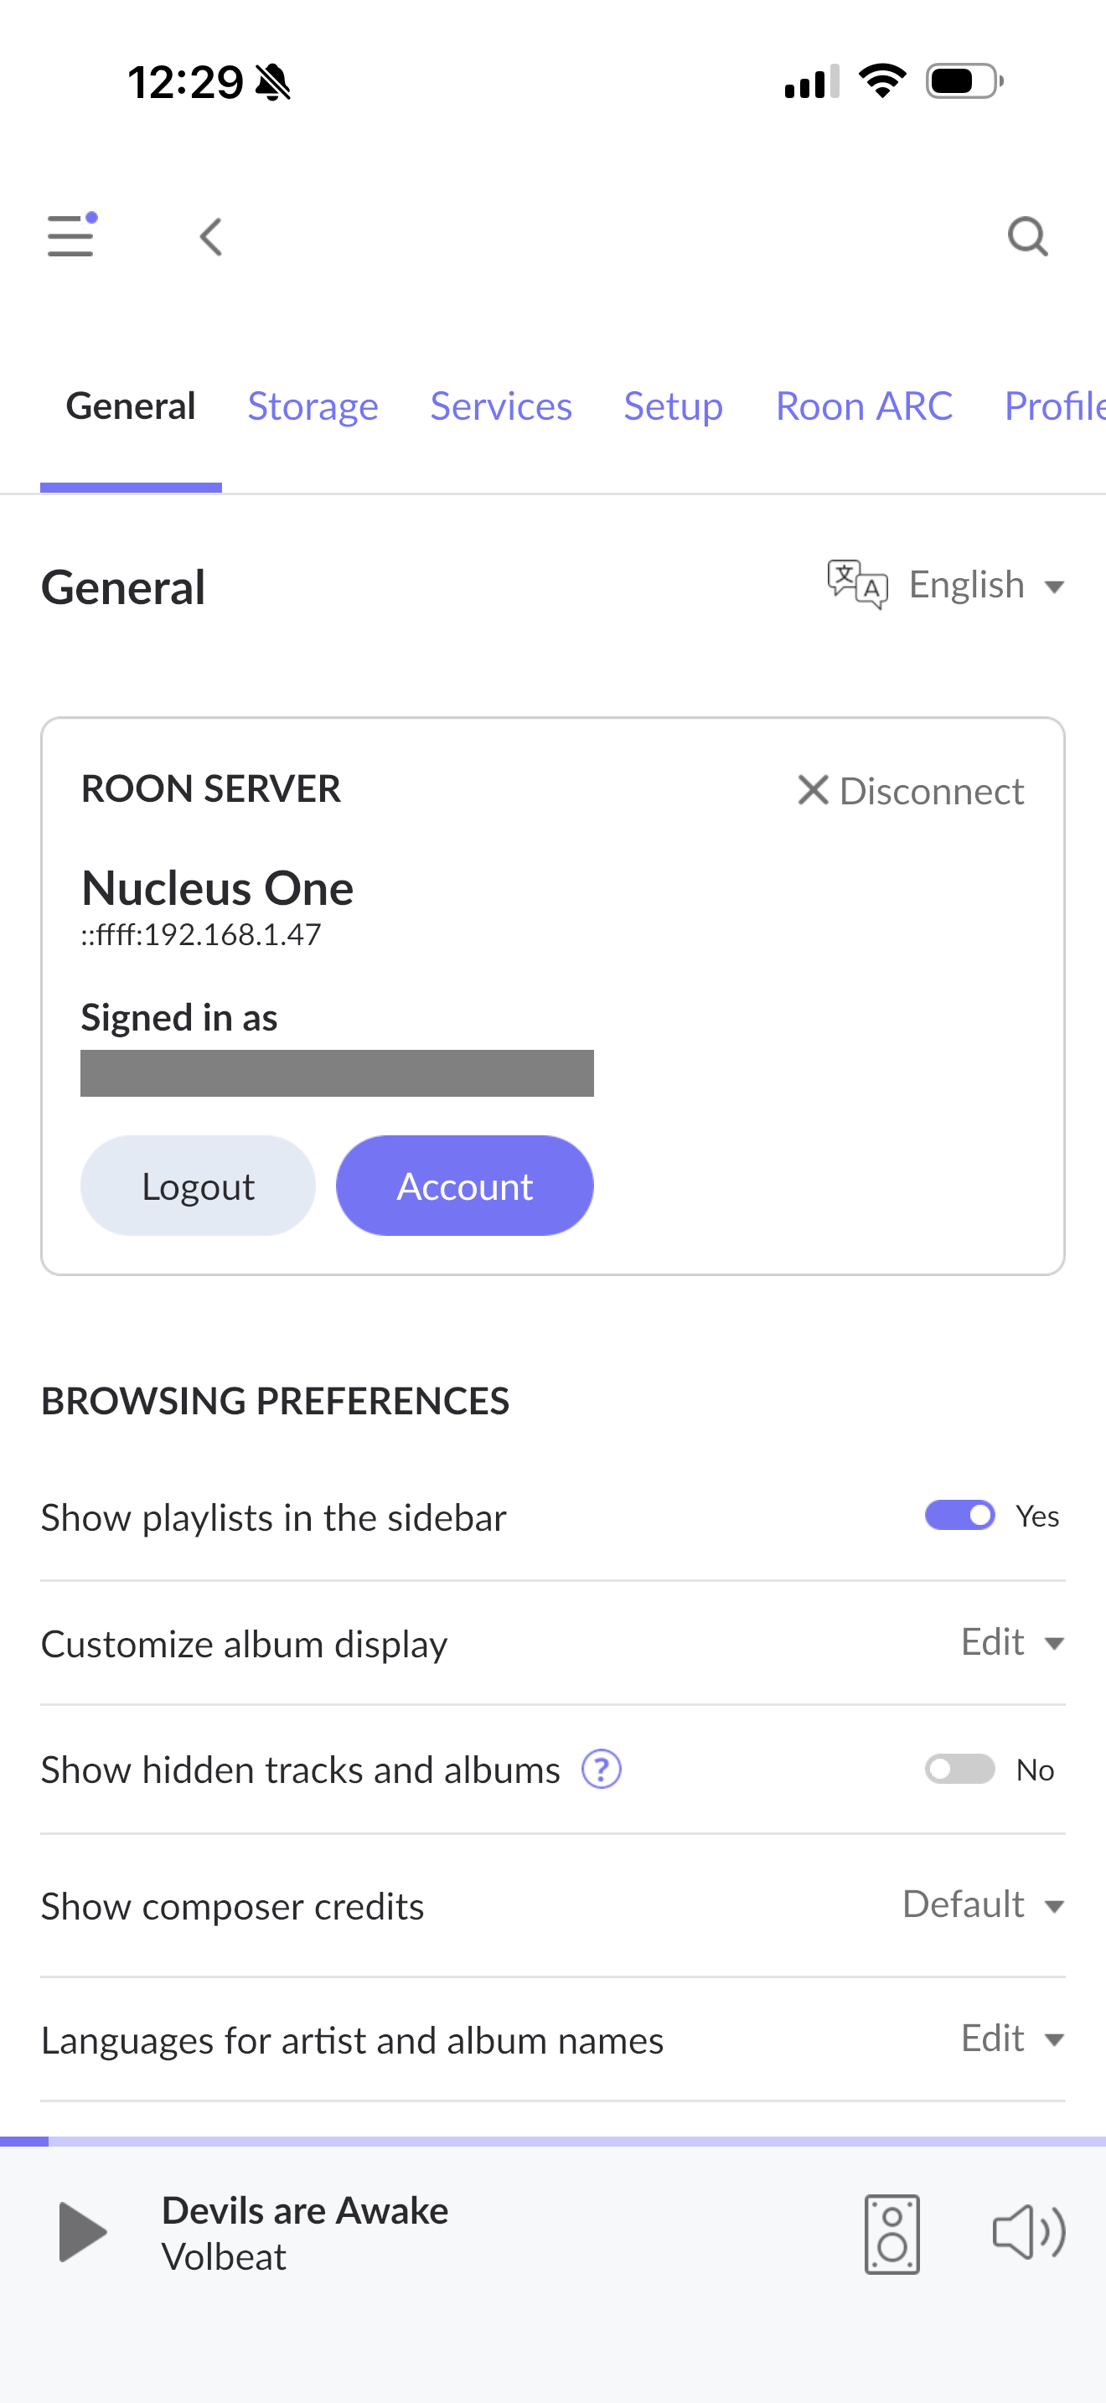
Task: Disable Show playlists in the sidebar
Action: tap(959, 1516)
